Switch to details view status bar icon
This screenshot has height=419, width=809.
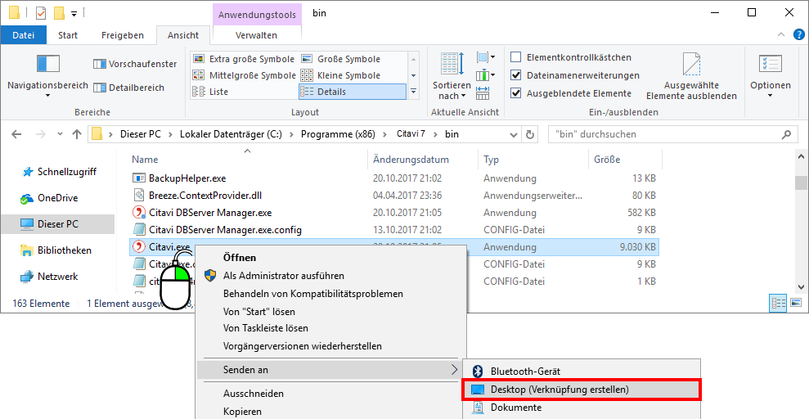779,304
